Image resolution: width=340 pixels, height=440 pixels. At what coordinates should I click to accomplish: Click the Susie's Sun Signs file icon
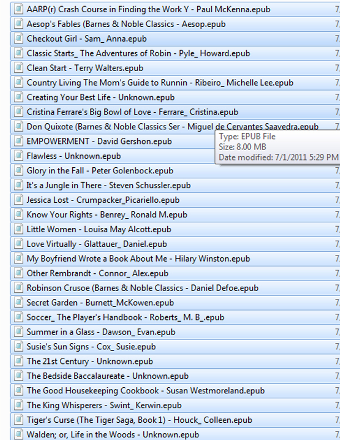(x=18, y=346)
